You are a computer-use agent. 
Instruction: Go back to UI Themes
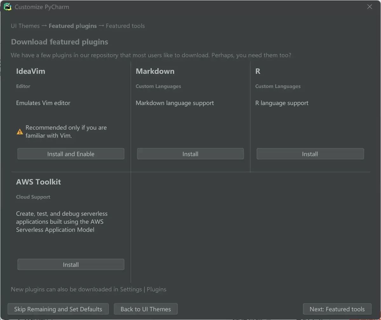pos(146,309)
